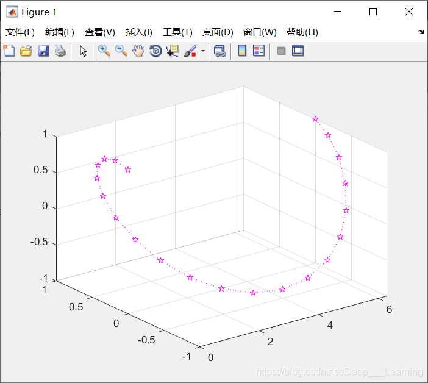The image size is (428, 383).
Task: Click the vertical axis label 0.5
Action: coord(41,170)
